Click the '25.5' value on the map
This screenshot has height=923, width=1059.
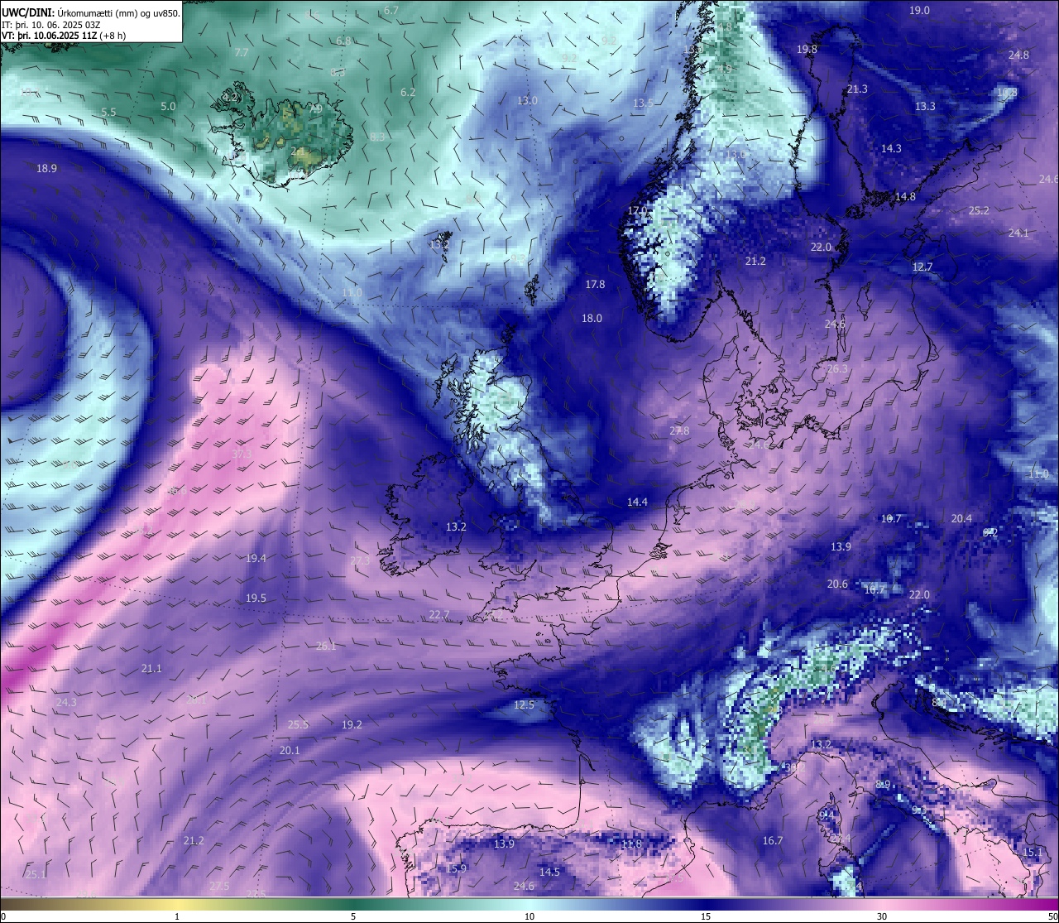298,724
